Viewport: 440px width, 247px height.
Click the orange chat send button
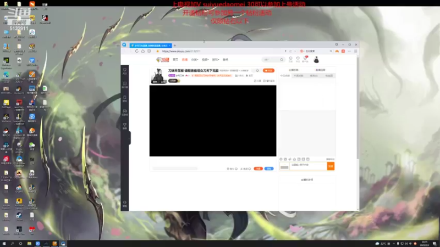[x=331, y=166]
